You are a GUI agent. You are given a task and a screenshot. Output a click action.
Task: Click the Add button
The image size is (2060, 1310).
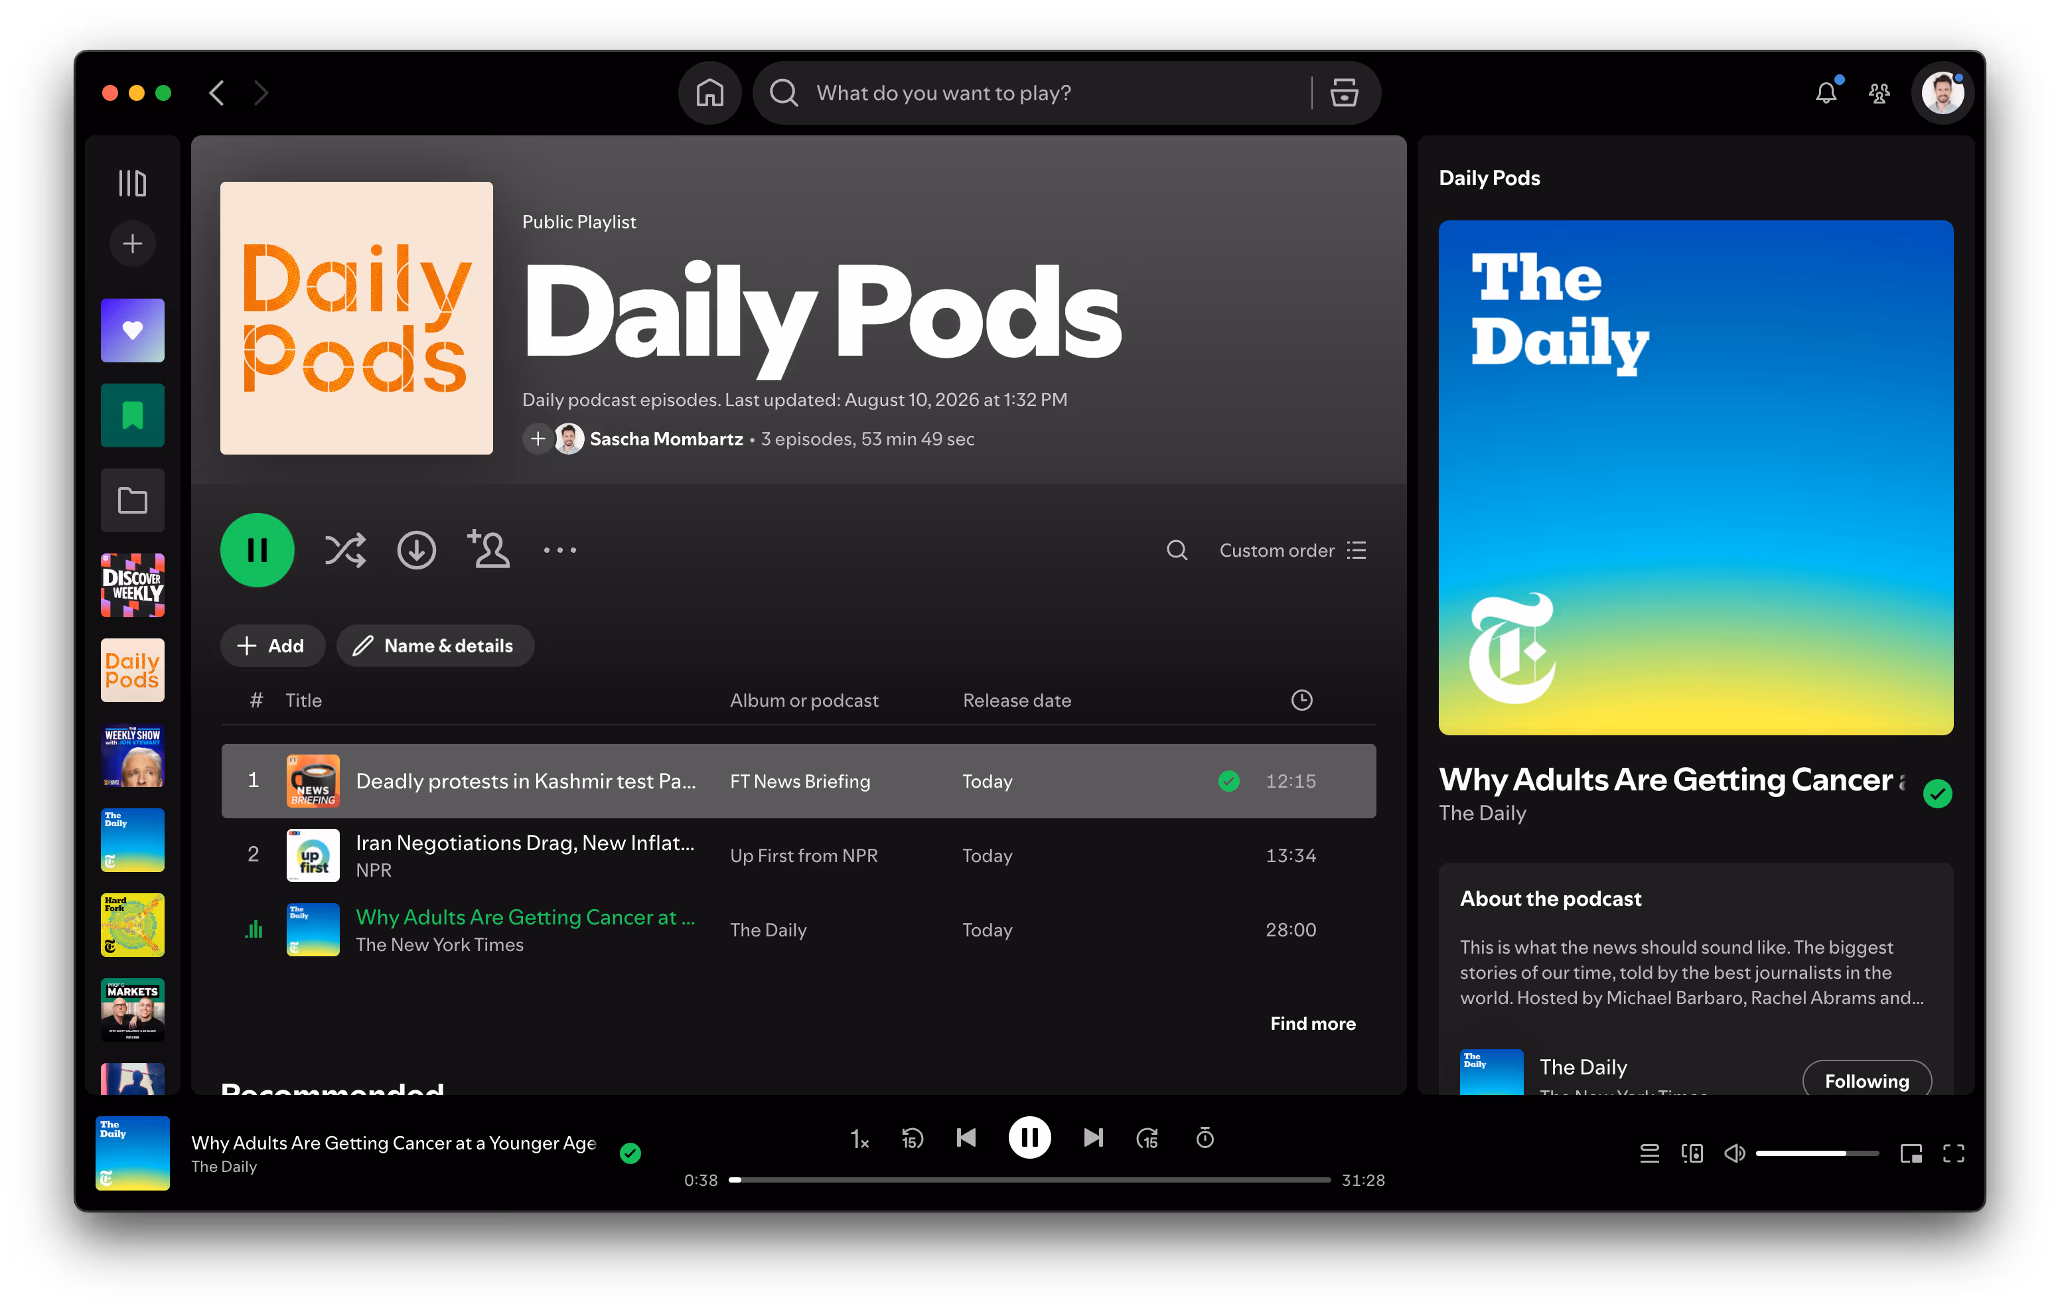[x=272, y=646]
